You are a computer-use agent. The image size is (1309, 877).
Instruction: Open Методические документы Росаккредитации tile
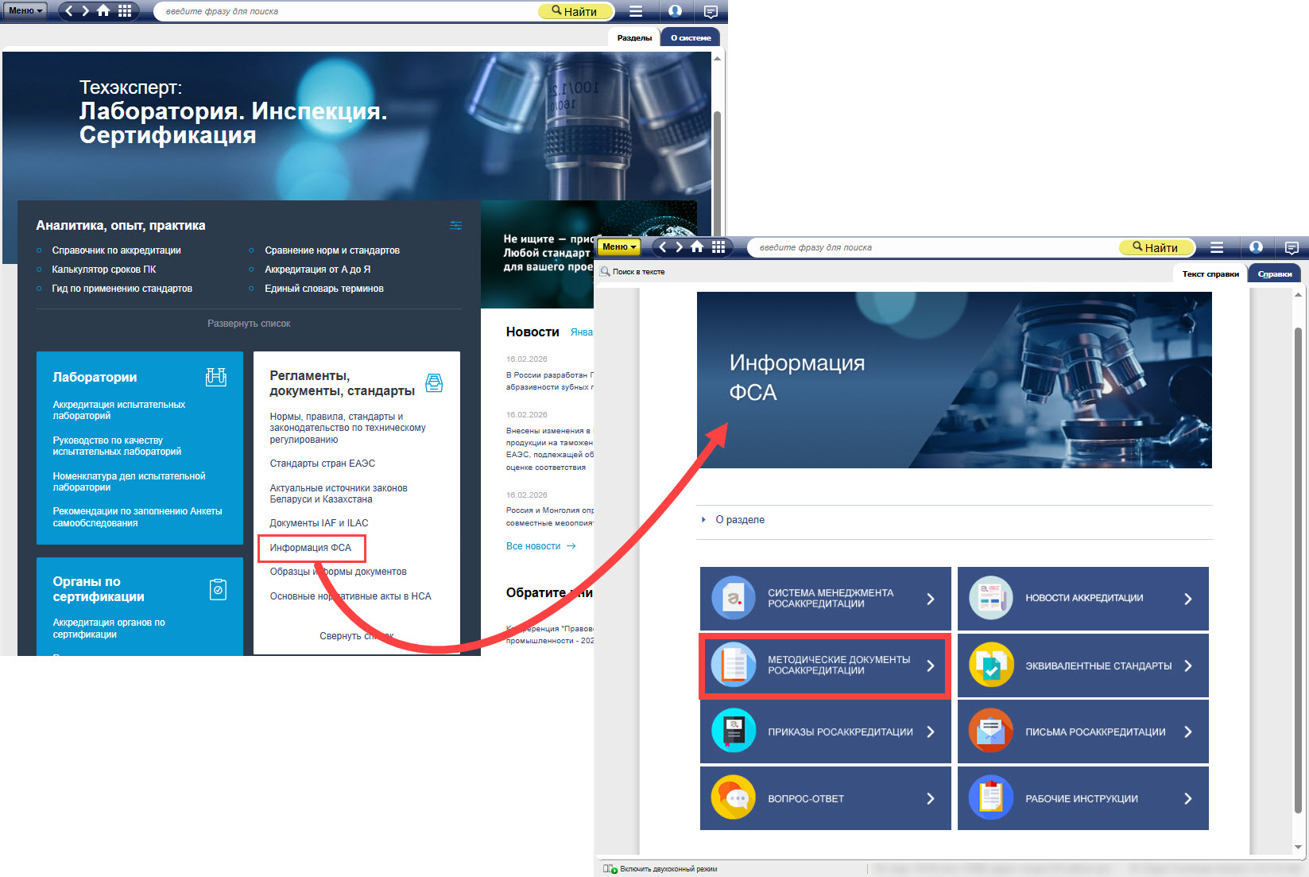point(825,666)
